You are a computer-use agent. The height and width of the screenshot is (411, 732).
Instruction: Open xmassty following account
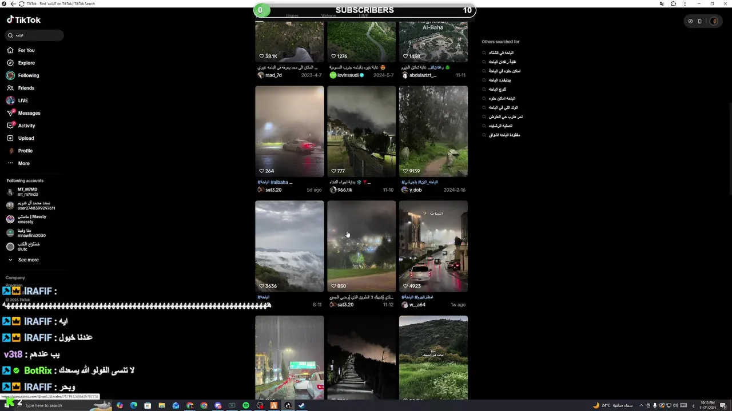pos(27,219)
